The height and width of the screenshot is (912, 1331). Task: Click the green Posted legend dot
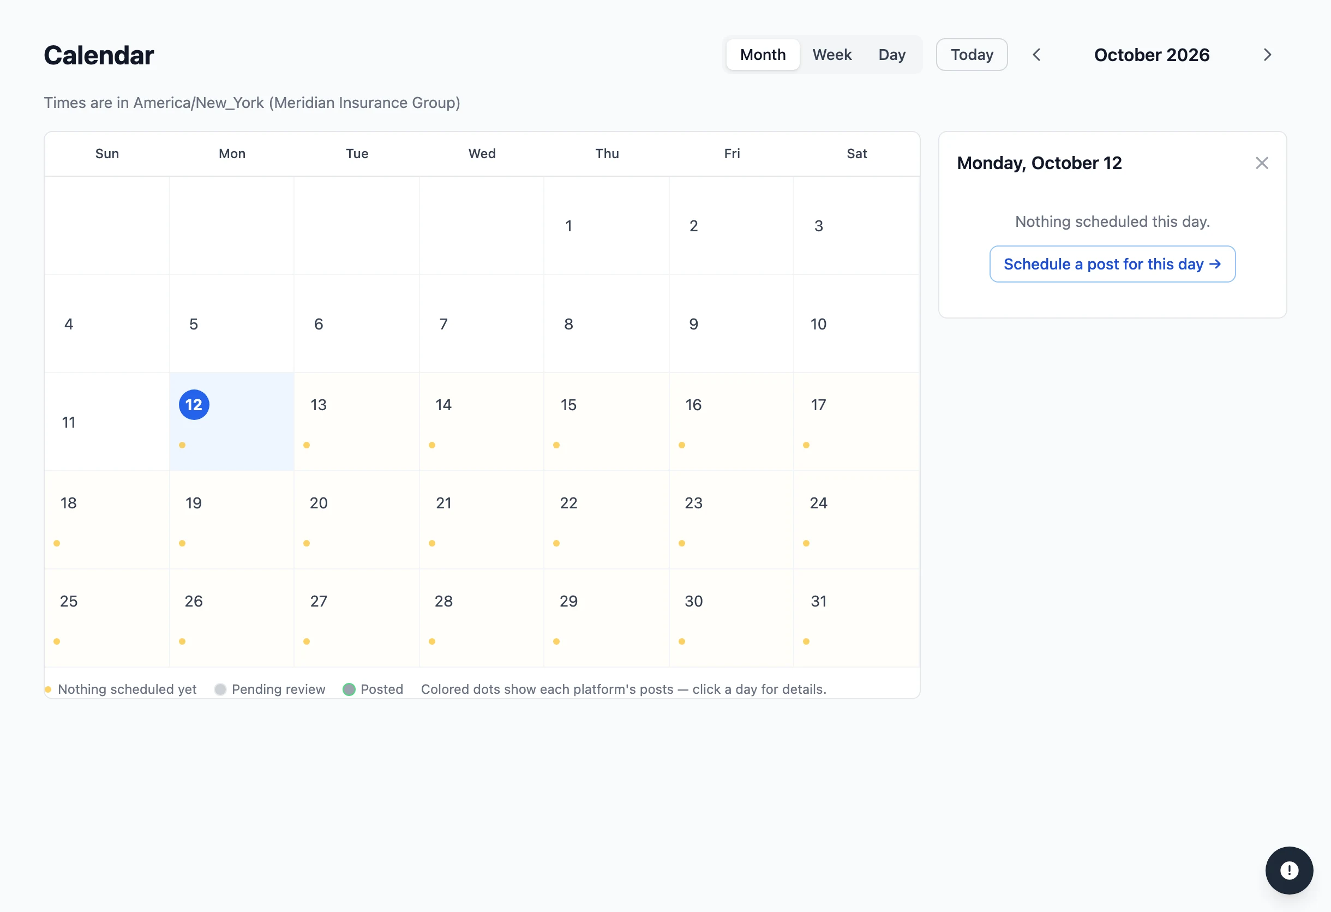(x=349, y=689)
